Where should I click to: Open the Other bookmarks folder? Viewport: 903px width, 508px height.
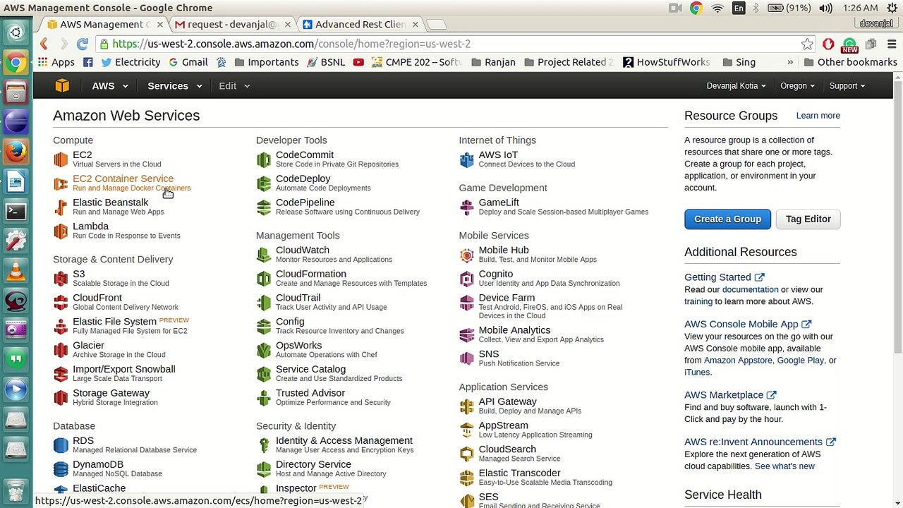pos(849,62)
